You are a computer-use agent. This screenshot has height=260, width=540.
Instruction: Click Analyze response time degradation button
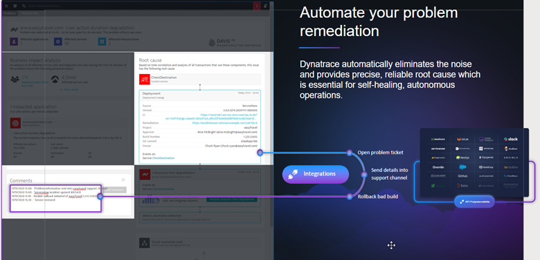(x=231, y=199)
